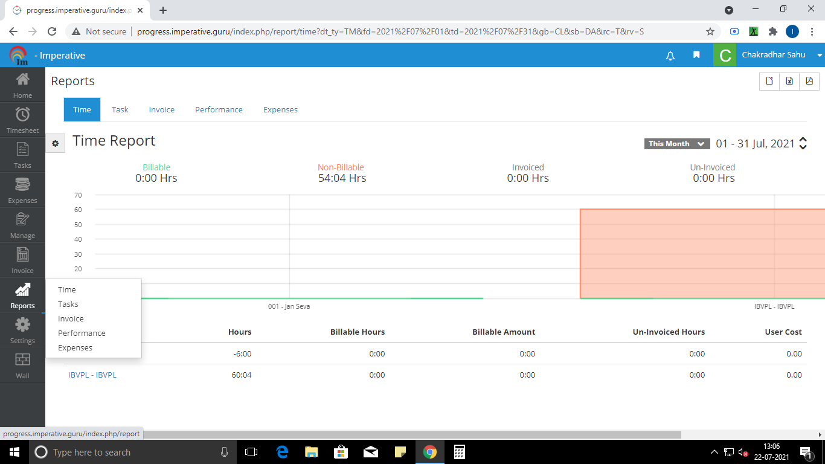
Task: Select Tasks from Reports flyout menu
Action: coord(68,304)
